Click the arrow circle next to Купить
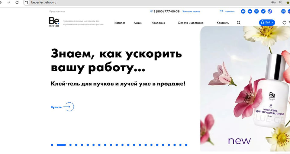The height and width of the screenshot is (154, 290). [69, 107]
